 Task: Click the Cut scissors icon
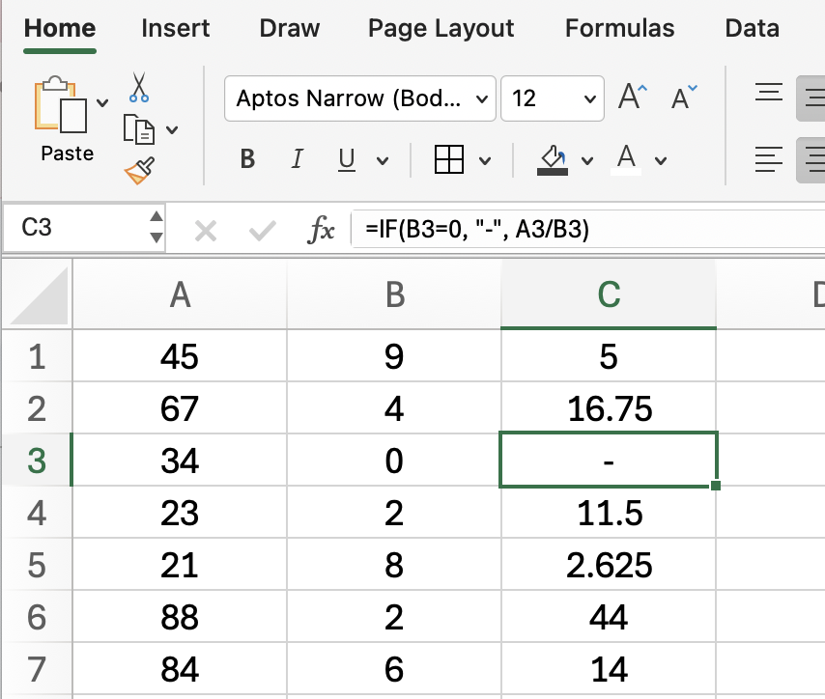(139, 87)
